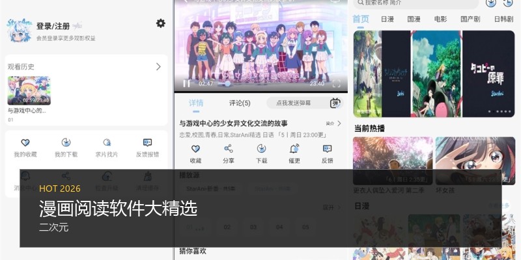This screenshot has width=521, height=260.
Task: Click the 反馈 chat icon under video
Action: [328, 149]
